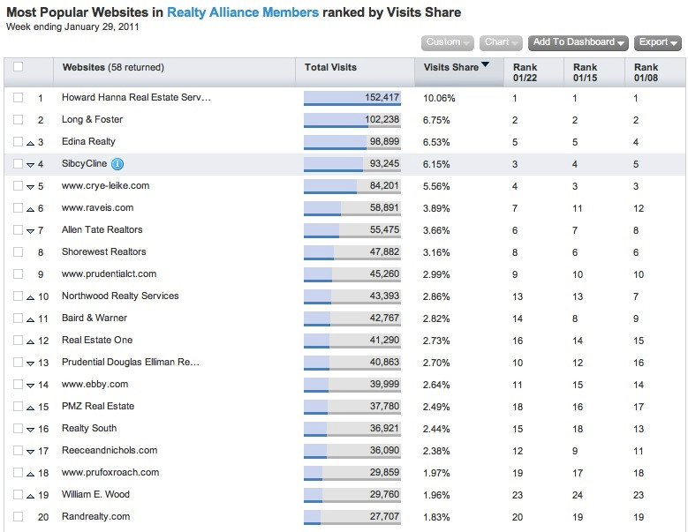Click the up arrow beside rank 12 Real Estate One
688x532 pixels.
[x=30, y=341]
